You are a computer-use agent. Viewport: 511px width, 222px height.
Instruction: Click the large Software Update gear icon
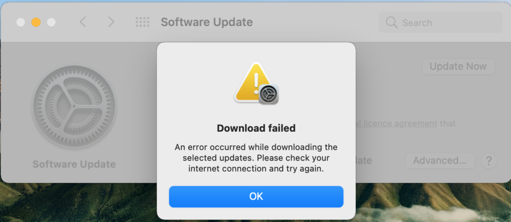74,106
